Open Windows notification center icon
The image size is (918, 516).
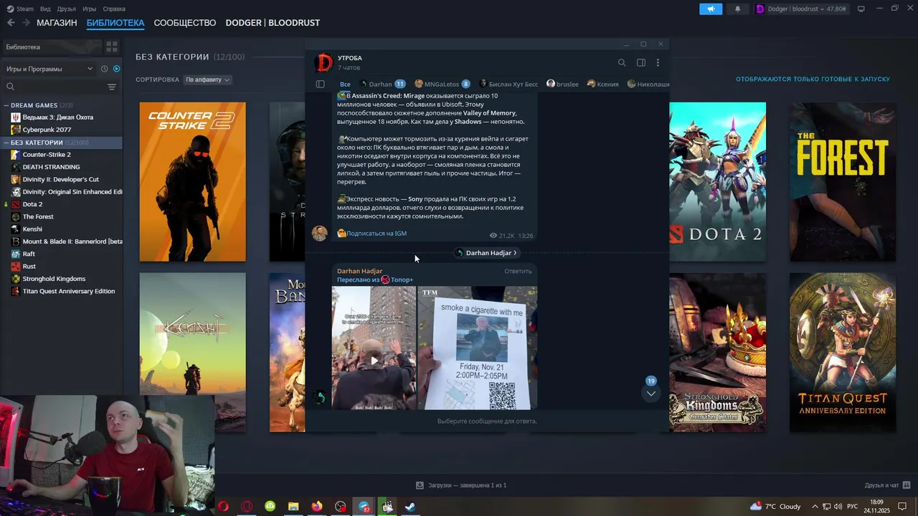902,507
